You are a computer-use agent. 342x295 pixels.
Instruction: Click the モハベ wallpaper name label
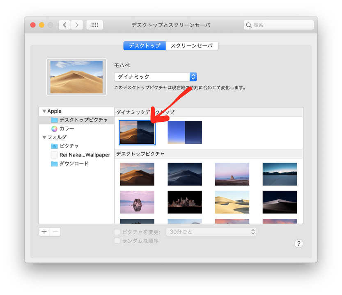point(122,65)
